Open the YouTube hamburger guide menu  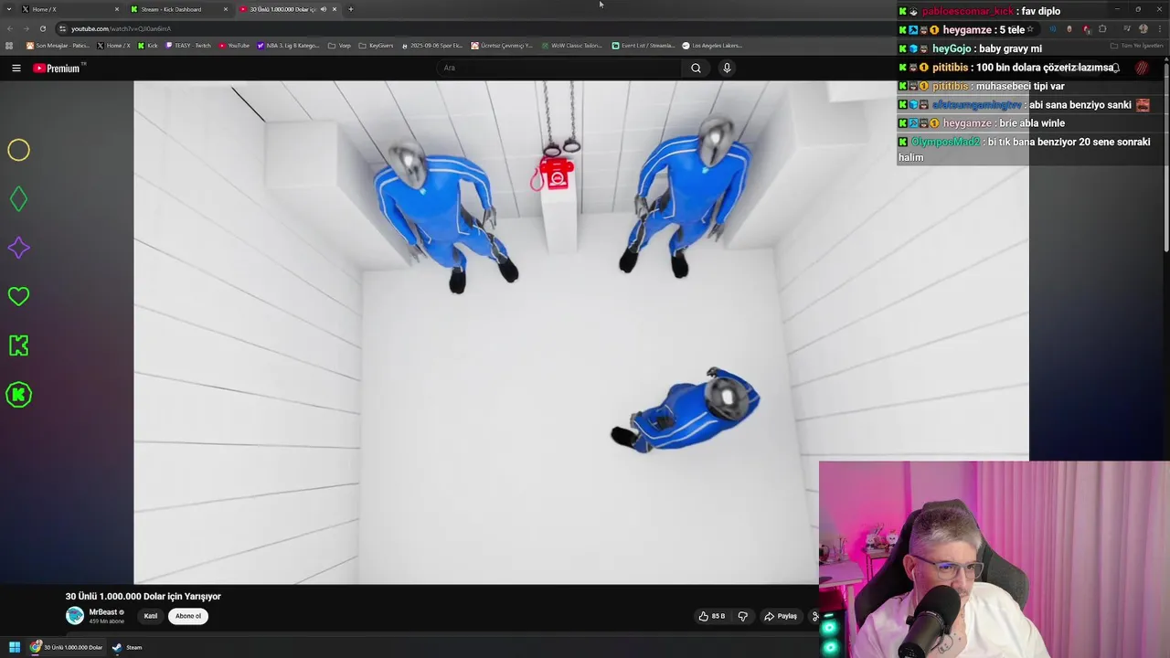[x=16, y=68]
